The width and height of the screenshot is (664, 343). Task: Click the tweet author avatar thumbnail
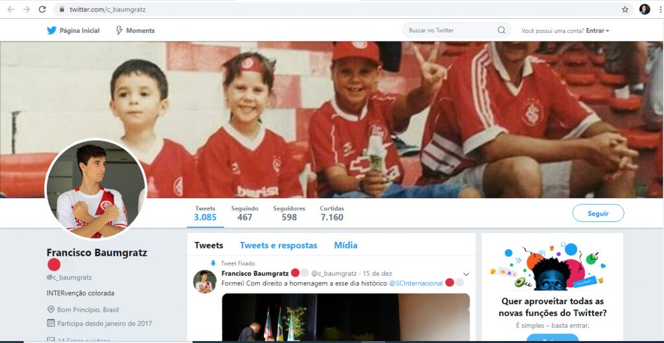pyautogui.click(x=205, y=282)
